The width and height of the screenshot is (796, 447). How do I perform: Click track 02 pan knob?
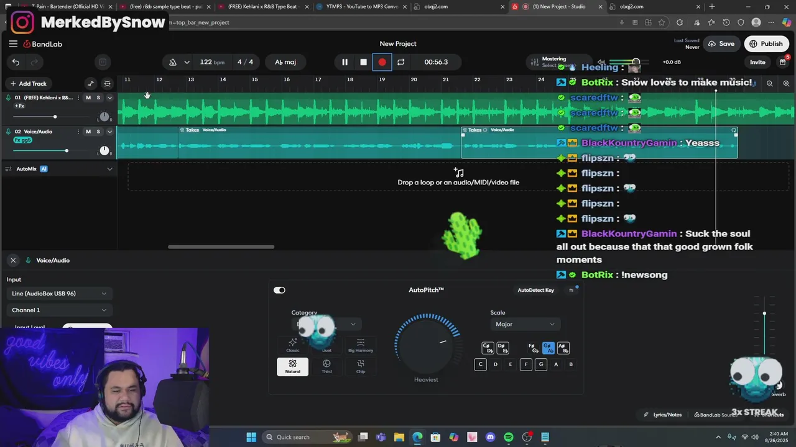[x=104, y=151]
